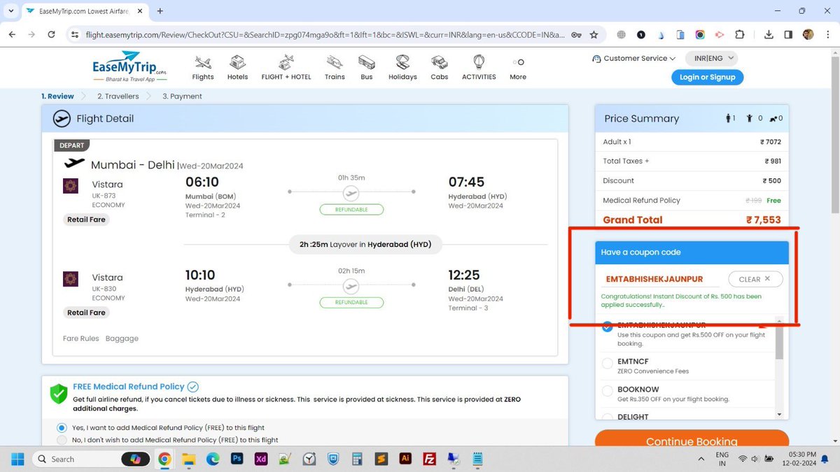Toggle the Chrome side panel
Screen dimensions: 840x472
788,34
